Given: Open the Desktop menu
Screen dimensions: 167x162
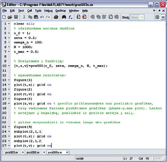Looking at the screenshot, I should [x=61, y=11].
